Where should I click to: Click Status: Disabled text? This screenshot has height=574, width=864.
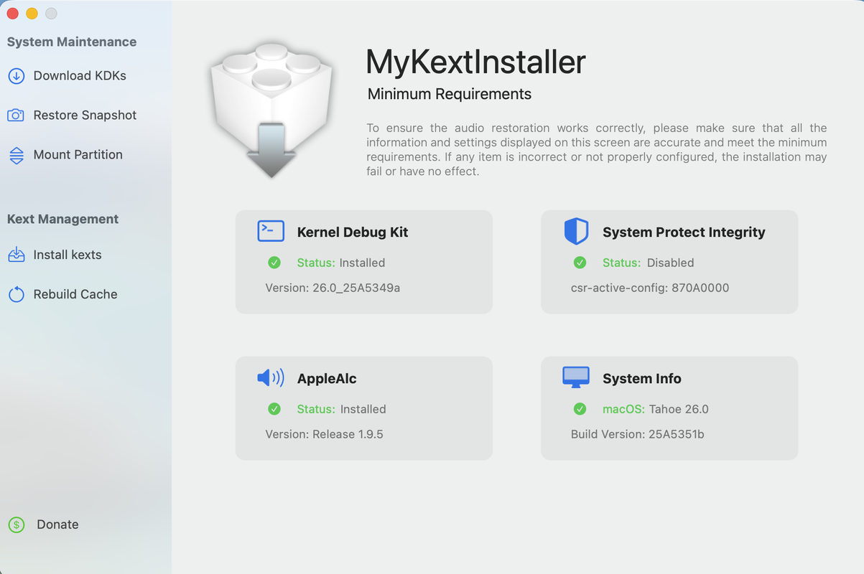point(649,263)
